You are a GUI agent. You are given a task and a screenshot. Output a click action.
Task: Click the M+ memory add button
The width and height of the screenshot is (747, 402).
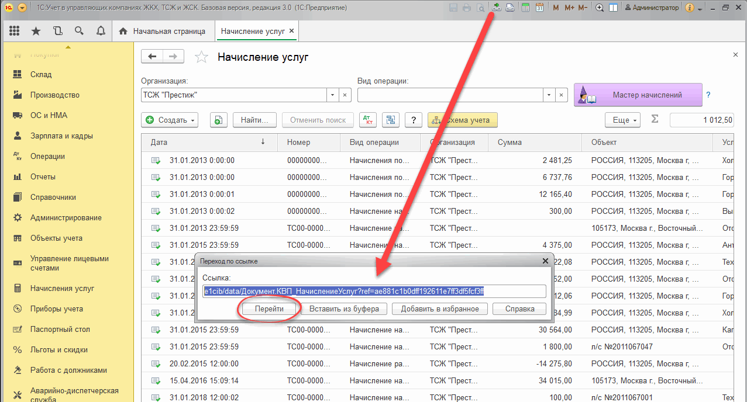coord(569,8)
